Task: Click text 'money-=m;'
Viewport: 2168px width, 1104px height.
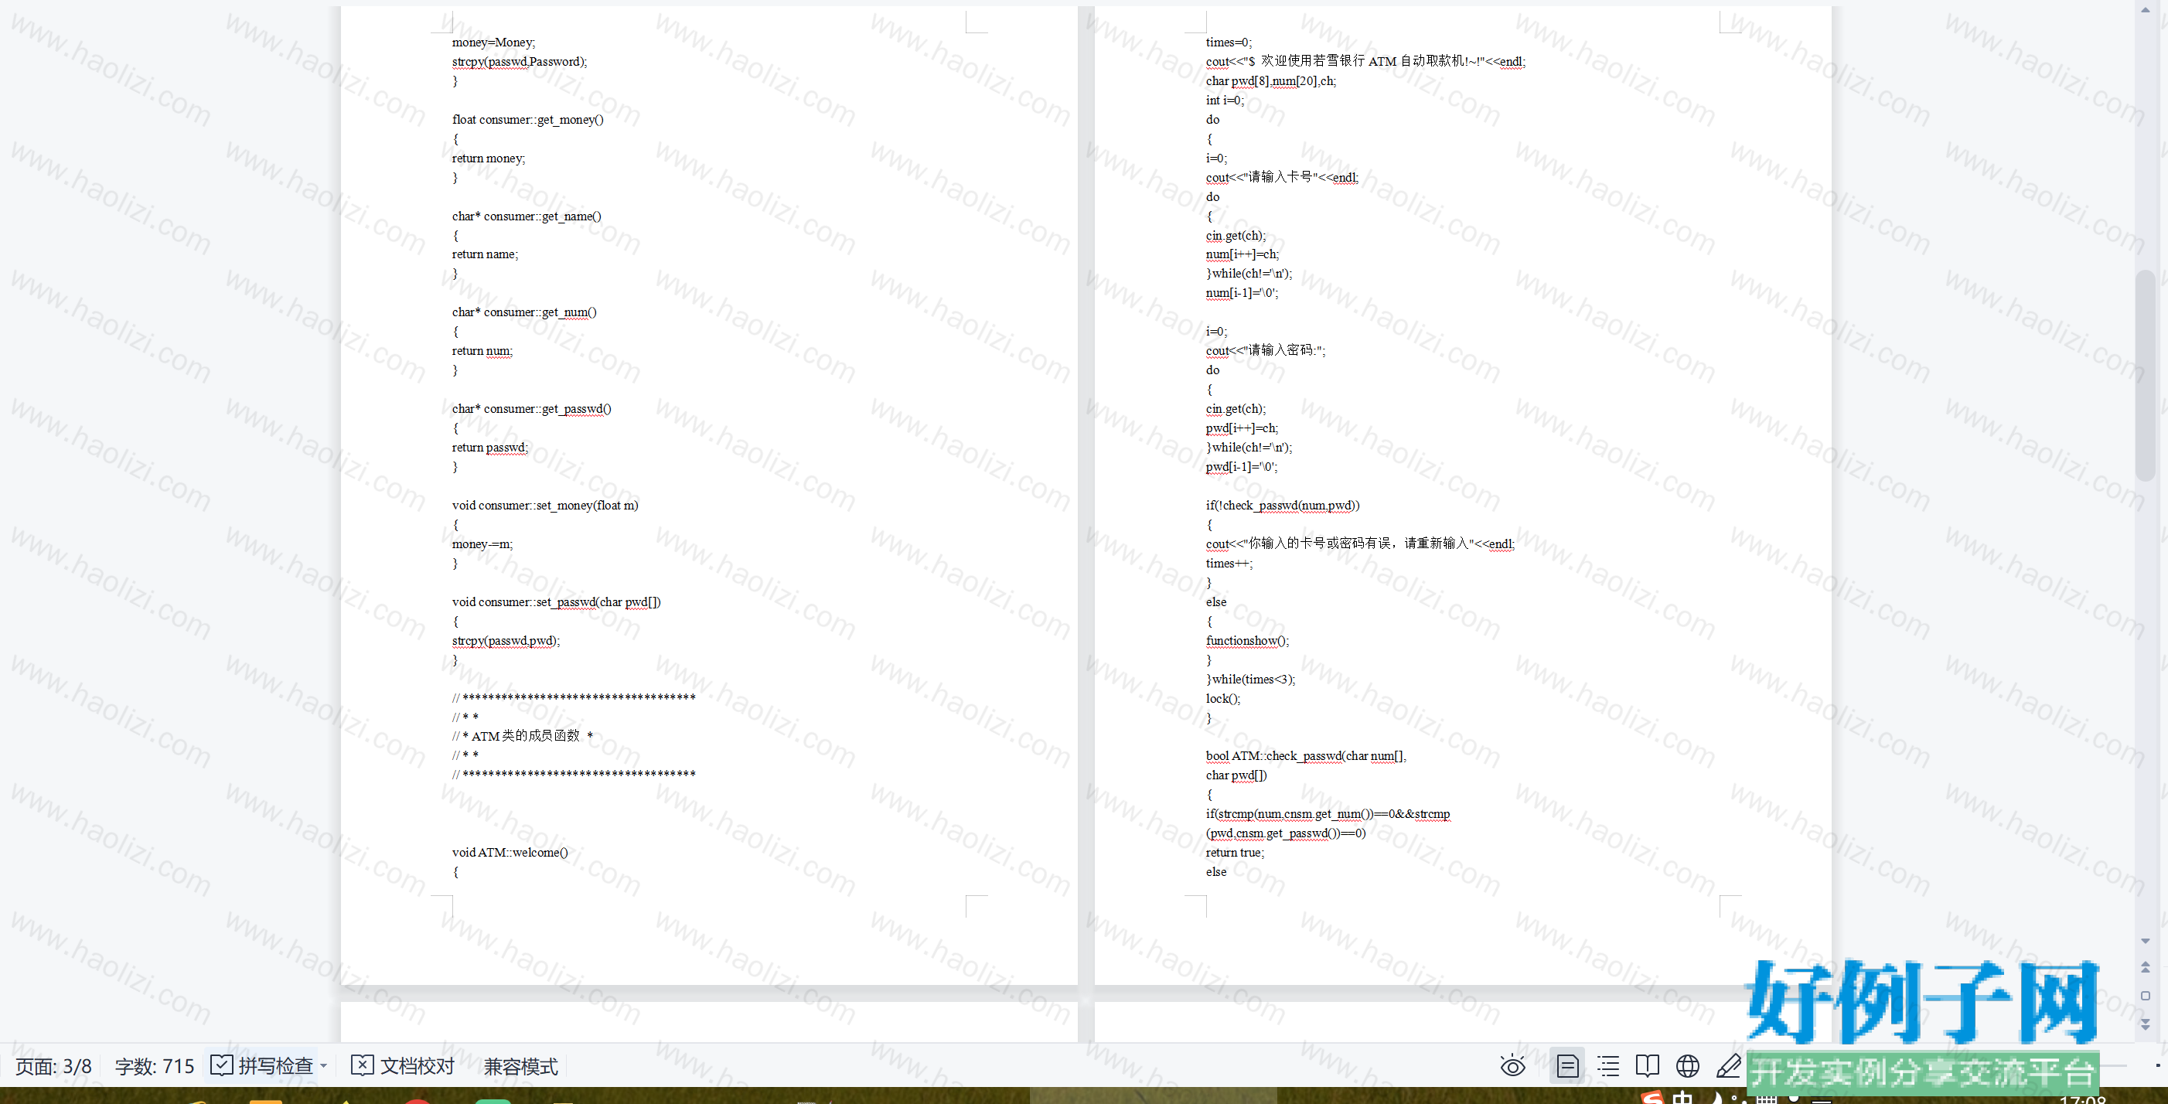Action: point(482,544)
